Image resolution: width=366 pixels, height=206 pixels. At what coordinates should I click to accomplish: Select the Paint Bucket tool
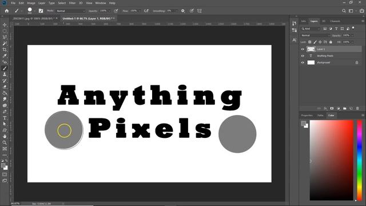tap(5, 93)
